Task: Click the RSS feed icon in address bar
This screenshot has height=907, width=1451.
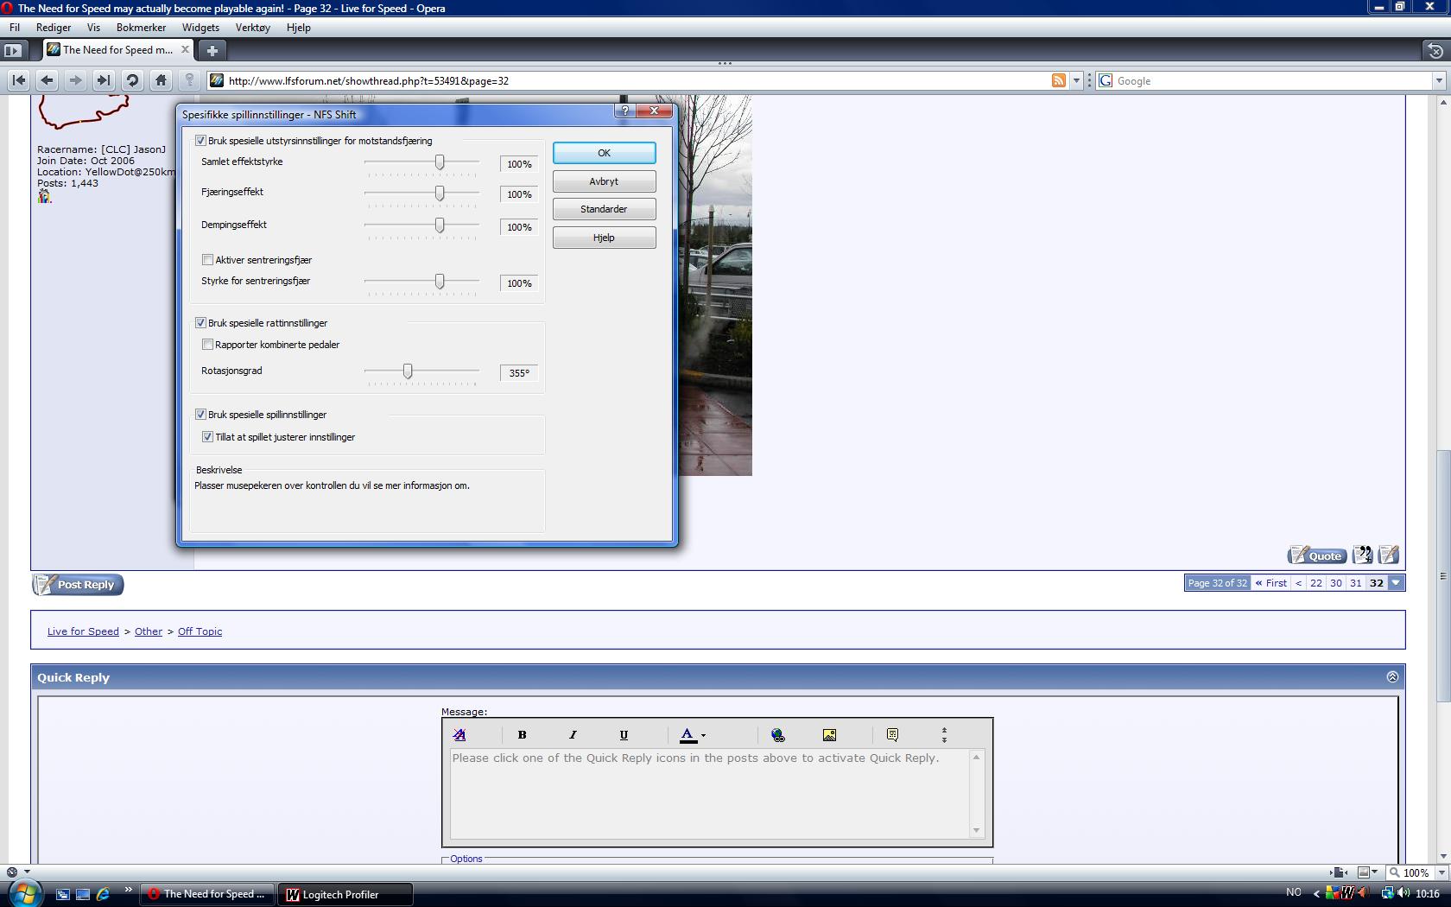Action: pos(1058,80)
